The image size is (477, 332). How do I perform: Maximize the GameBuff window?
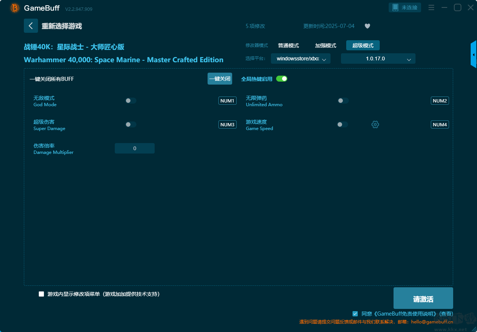tap(457, 7)
